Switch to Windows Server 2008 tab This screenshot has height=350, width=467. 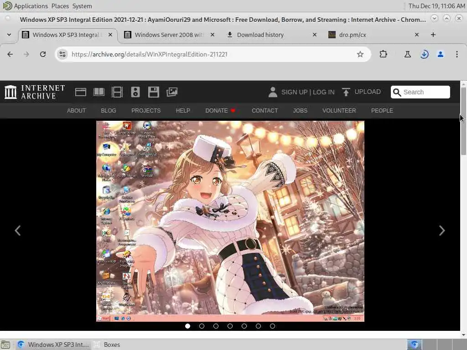coord(170,35)
